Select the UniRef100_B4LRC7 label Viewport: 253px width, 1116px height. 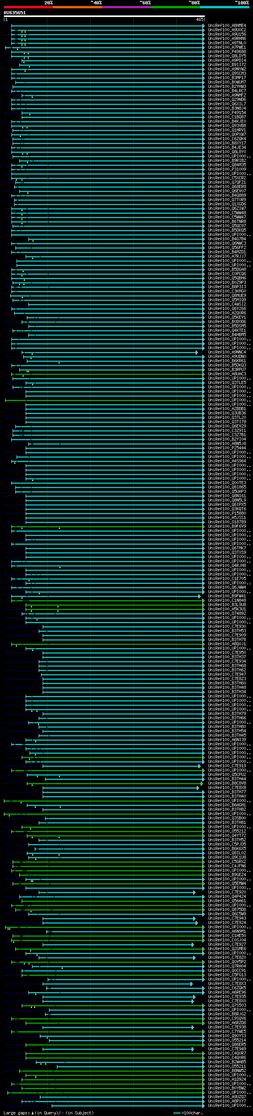pos(227,91)
